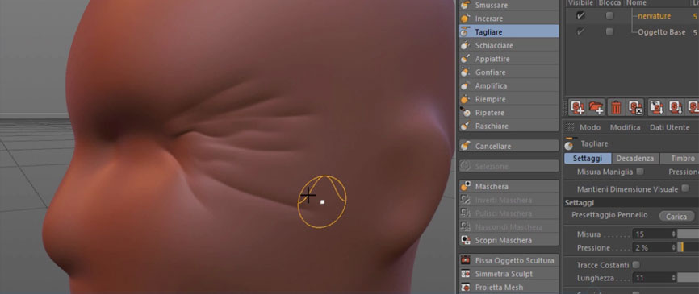Add a new layer folder icon
Screen dimensions: 699x294
point(596,107)
